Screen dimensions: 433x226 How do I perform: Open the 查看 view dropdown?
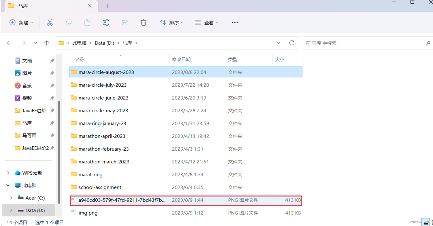tap(207, 22)
